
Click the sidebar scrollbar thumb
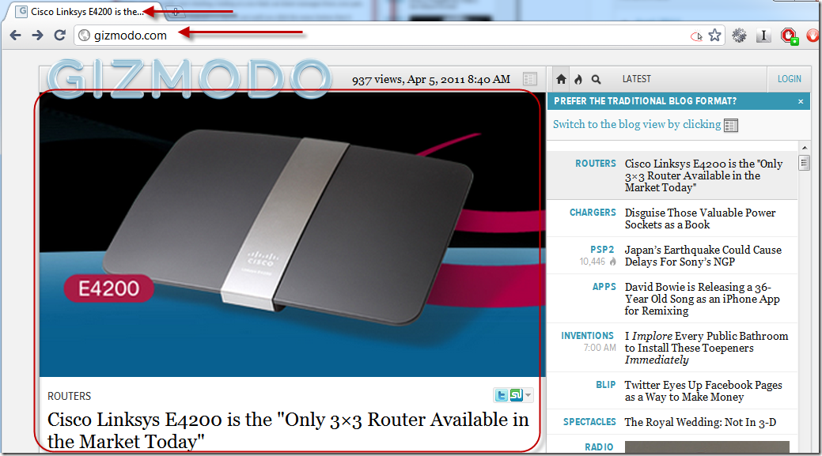tap(804, 163)
